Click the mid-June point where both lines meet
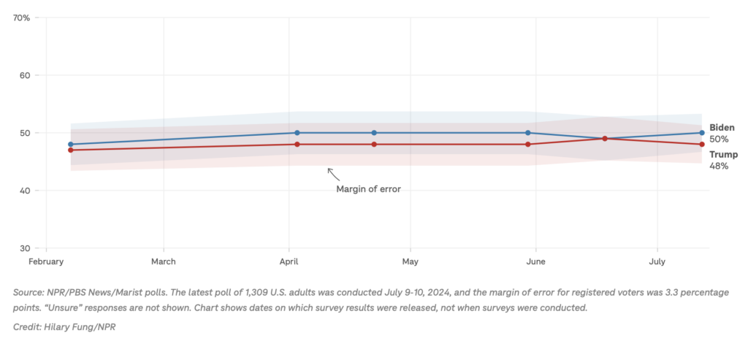 (605, 139)
